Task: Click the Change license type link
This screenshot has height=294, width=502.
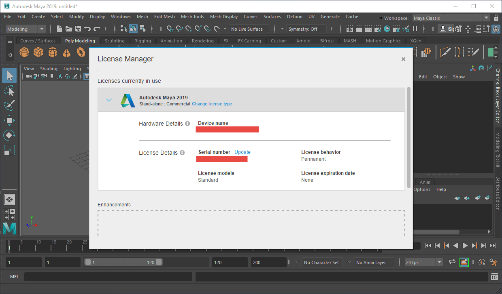Action: click(x=212, y=104)
